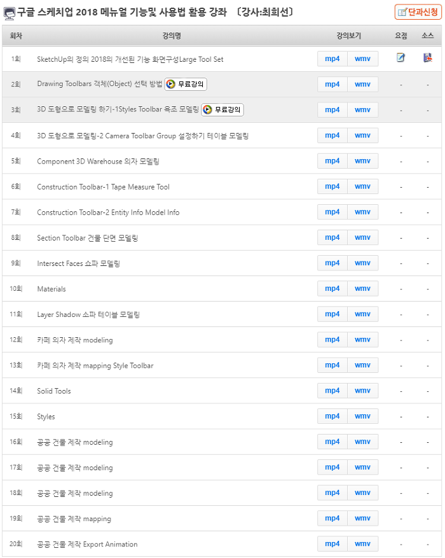Click the 단과신청 course enrollment button
445x558 pixels.
[x=418, y=13]
